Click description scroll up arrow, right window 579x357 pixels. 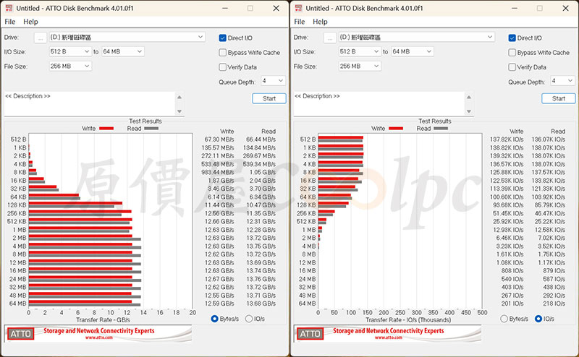click(x=469, y=97)
